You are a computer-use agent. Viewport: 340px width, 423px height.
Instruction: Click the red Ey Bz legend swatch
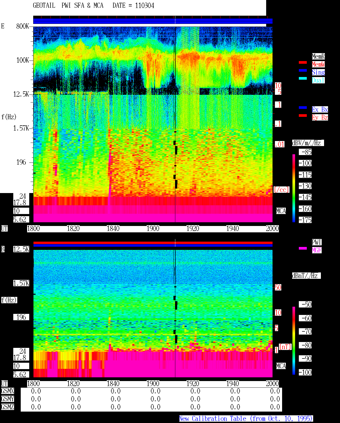303,116
